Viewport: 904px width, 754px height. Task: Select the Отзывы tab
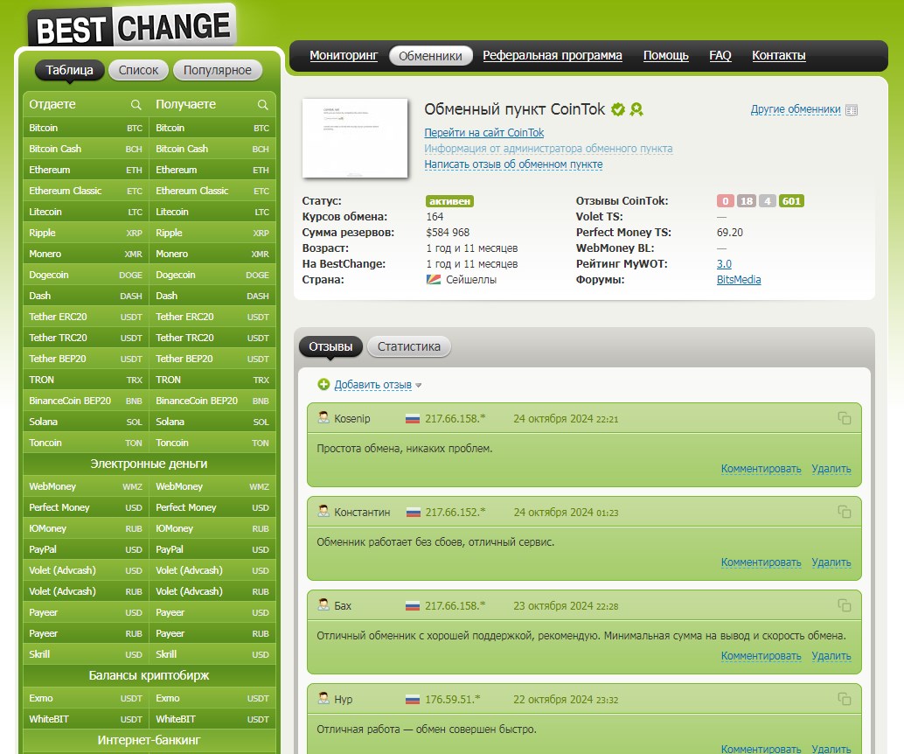coord(331,346)
